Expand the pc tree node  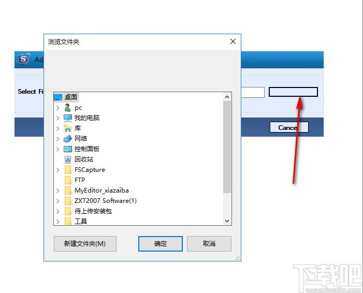point(58,108)
